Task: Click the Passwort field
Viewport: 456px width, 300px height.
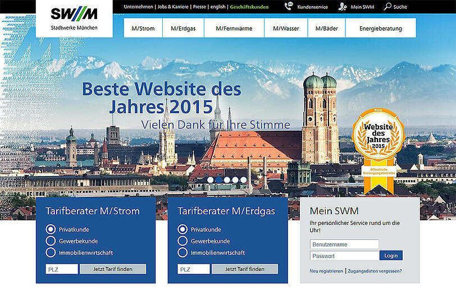Action: (344, 256)
